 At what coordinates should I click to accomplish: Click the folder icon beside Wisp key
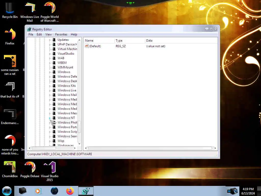54,141
